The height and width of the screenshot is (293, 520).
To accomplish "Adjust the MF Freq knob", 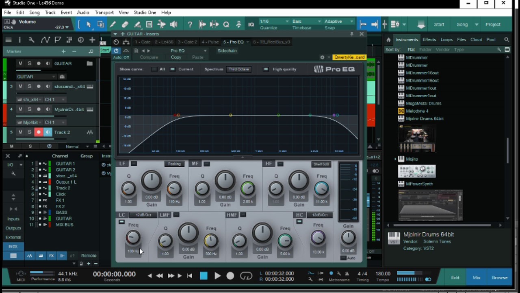I will (248, 188).
